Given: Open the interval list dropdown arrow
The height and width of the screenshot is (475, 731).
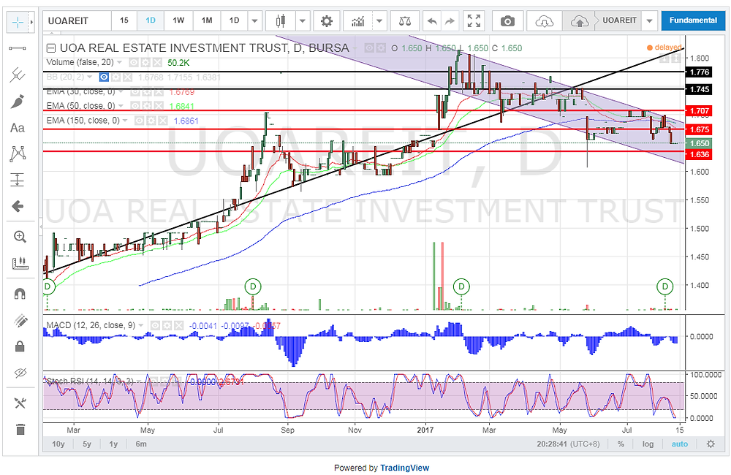Looking at the screenshot, I should (x=254, y=21).
